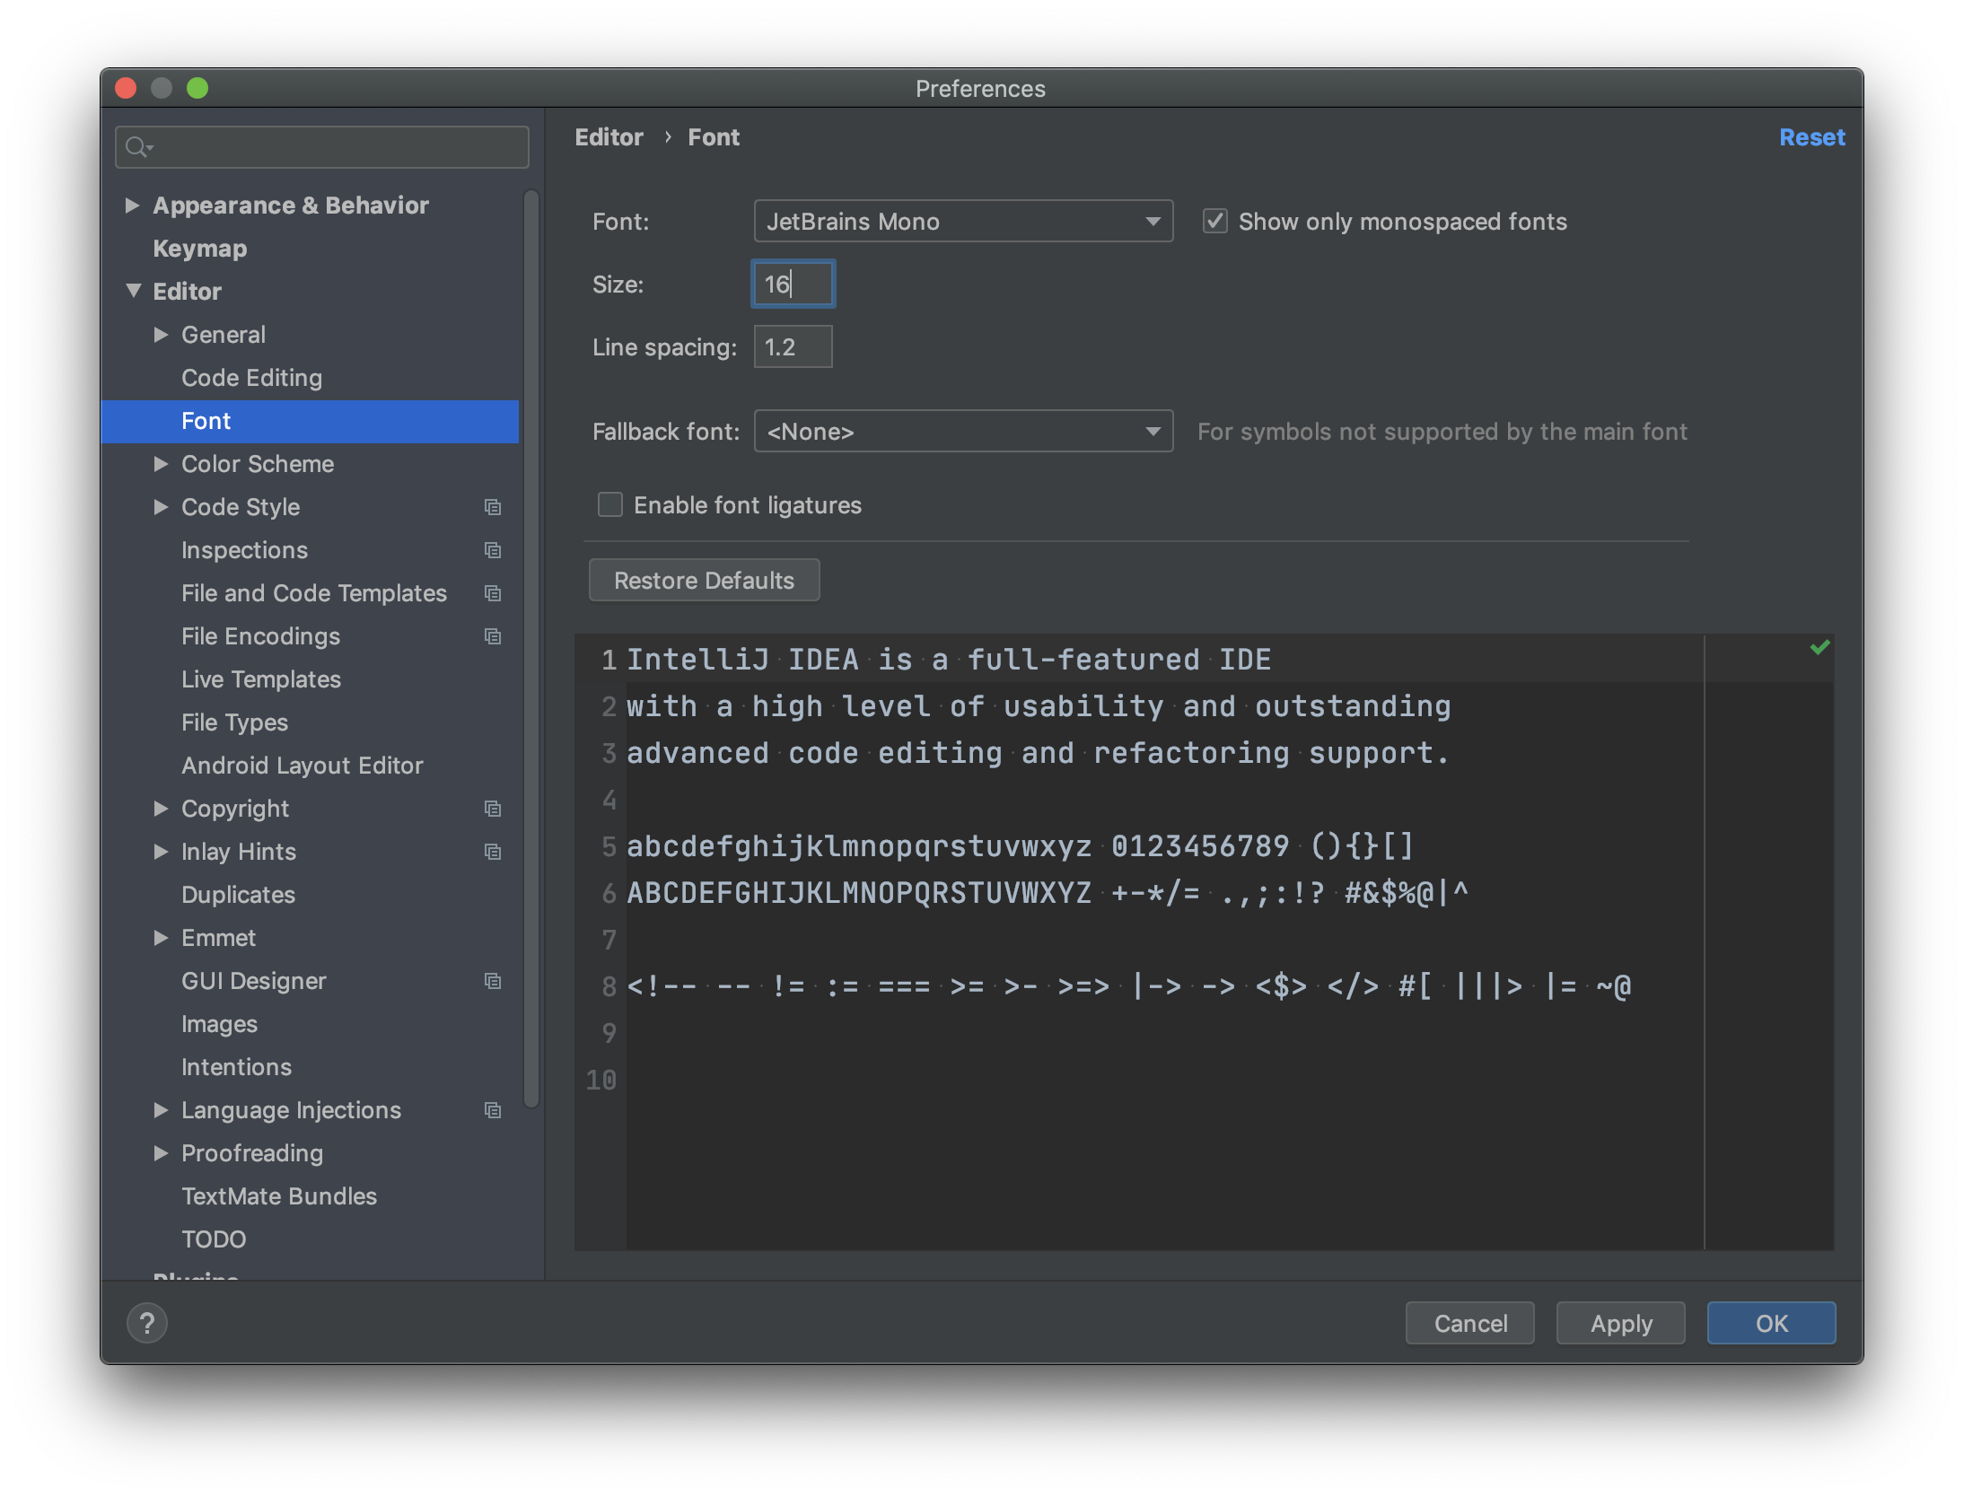Expand Appearance & Behavior section
This screenshot has width=1964, height=1497.
click(x=132, y=206)
